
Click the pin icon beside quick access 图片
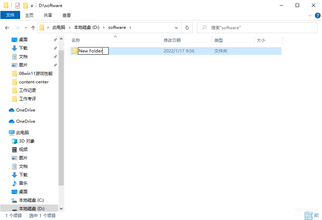[x=55, y=65]
